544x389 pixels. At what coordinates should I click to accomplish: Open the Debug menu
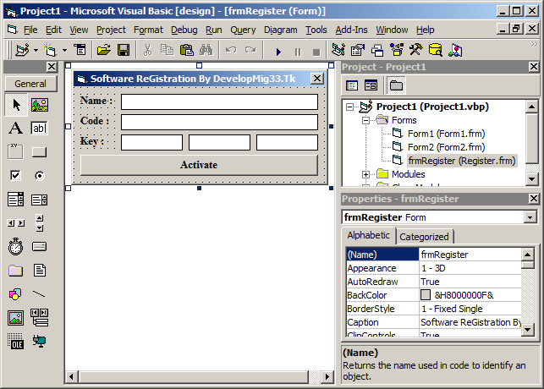pyautogui.click(x=184, y=30)
